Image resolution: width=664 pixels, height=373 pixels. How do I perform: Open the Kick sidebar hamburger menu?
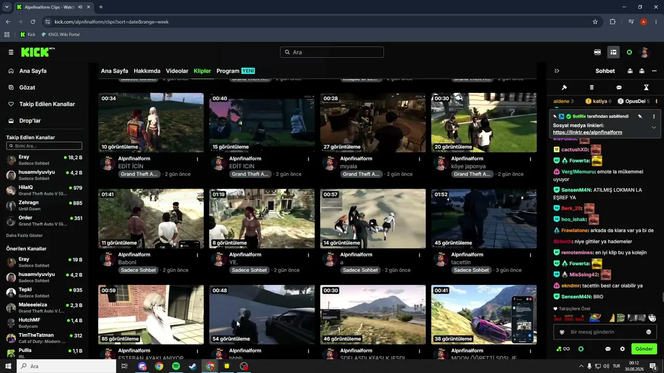tap(11, 52)
